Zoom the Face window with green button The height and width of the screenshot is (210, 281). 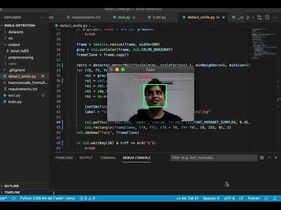[123, 69]
